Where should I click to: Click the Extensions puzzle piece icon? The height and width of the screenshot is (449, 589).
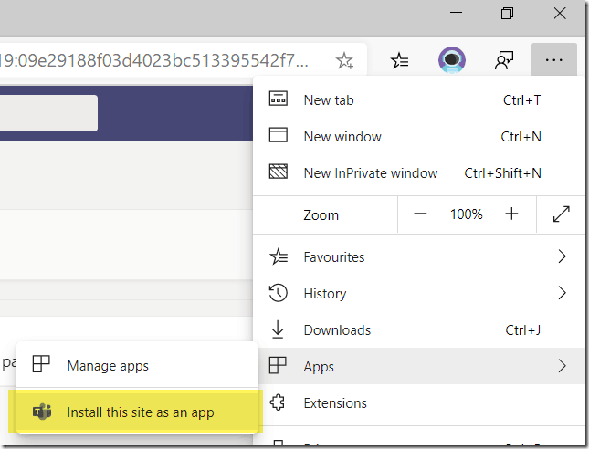(x=279, y=403)
